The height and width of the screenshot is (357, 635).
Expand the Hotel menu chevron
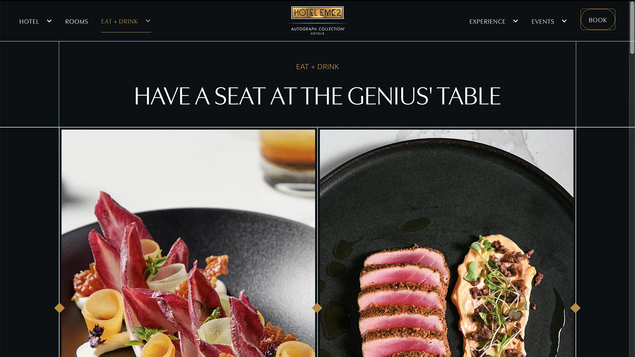click(49, 21)
